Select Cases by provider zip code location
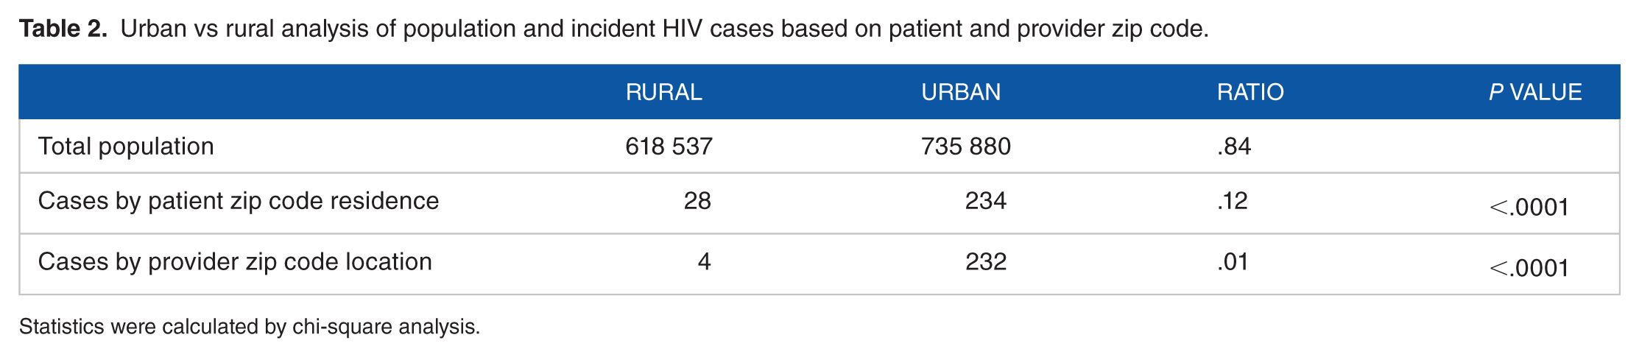Image resolution: width=1639 pixels, height=357 pixels. click(235, 262)
